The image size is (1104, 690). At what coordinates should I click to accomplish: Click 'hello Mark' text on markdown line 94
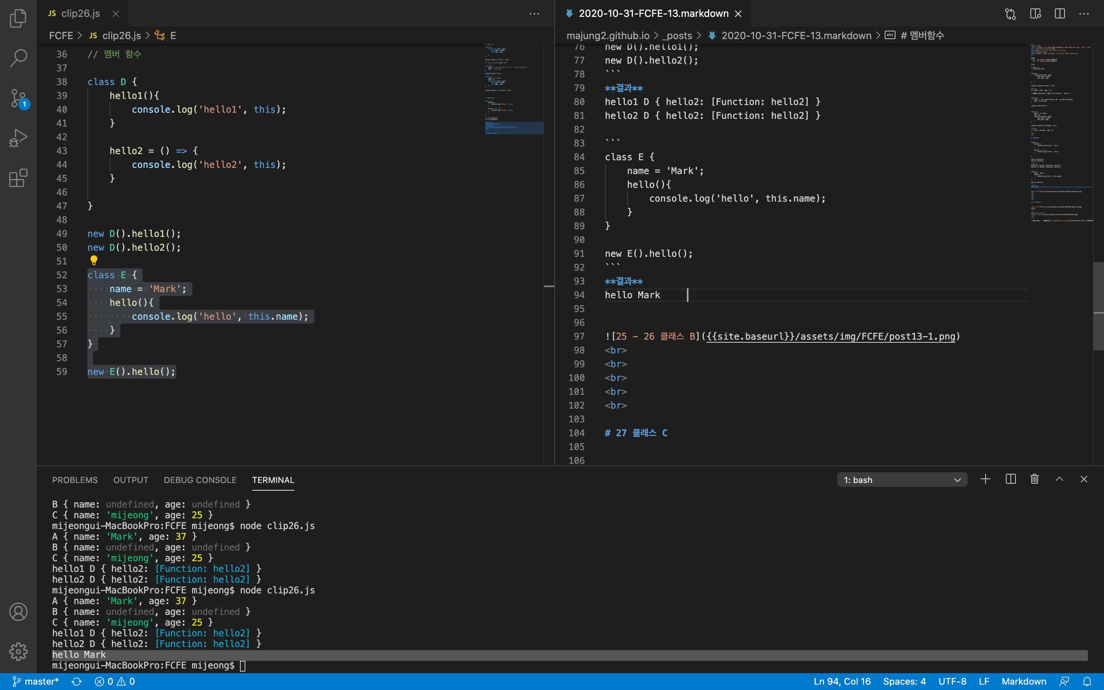(632, 295)
